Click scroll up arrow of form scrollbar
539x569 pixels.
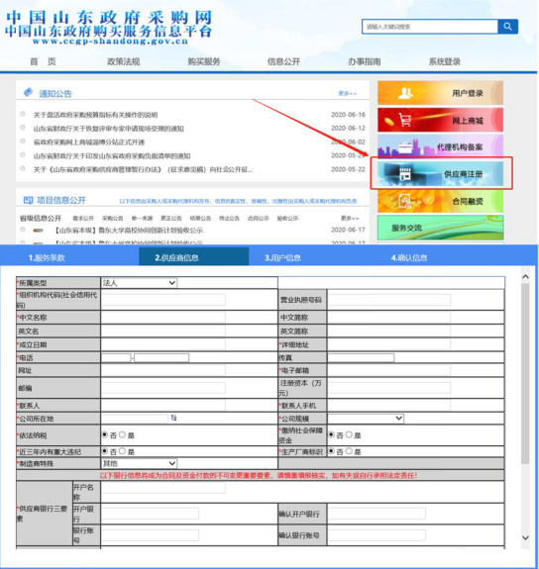coord(525,277)
